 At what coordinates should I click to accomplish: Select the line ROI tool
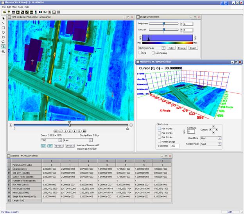tap(3, 23)
